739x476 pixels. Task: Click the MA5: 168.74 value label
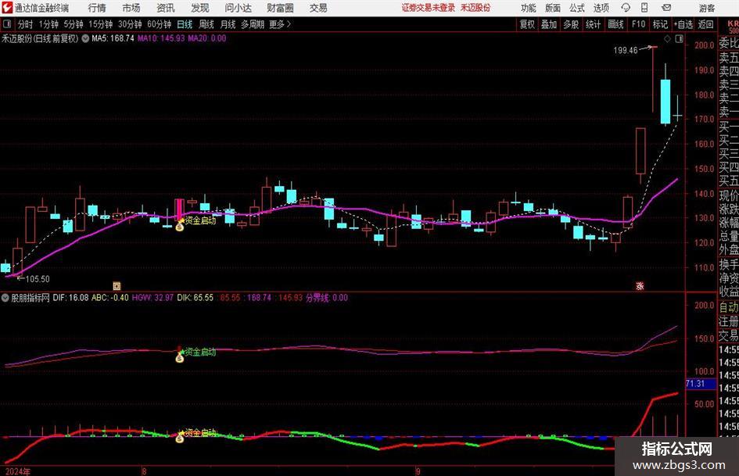(x=113, y=38)
